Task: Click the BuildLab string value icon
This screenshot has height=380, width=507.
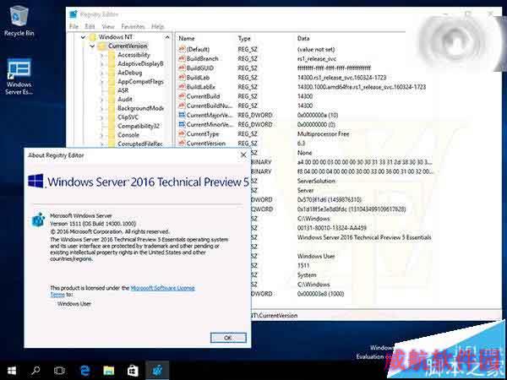Action: point(182,77)
